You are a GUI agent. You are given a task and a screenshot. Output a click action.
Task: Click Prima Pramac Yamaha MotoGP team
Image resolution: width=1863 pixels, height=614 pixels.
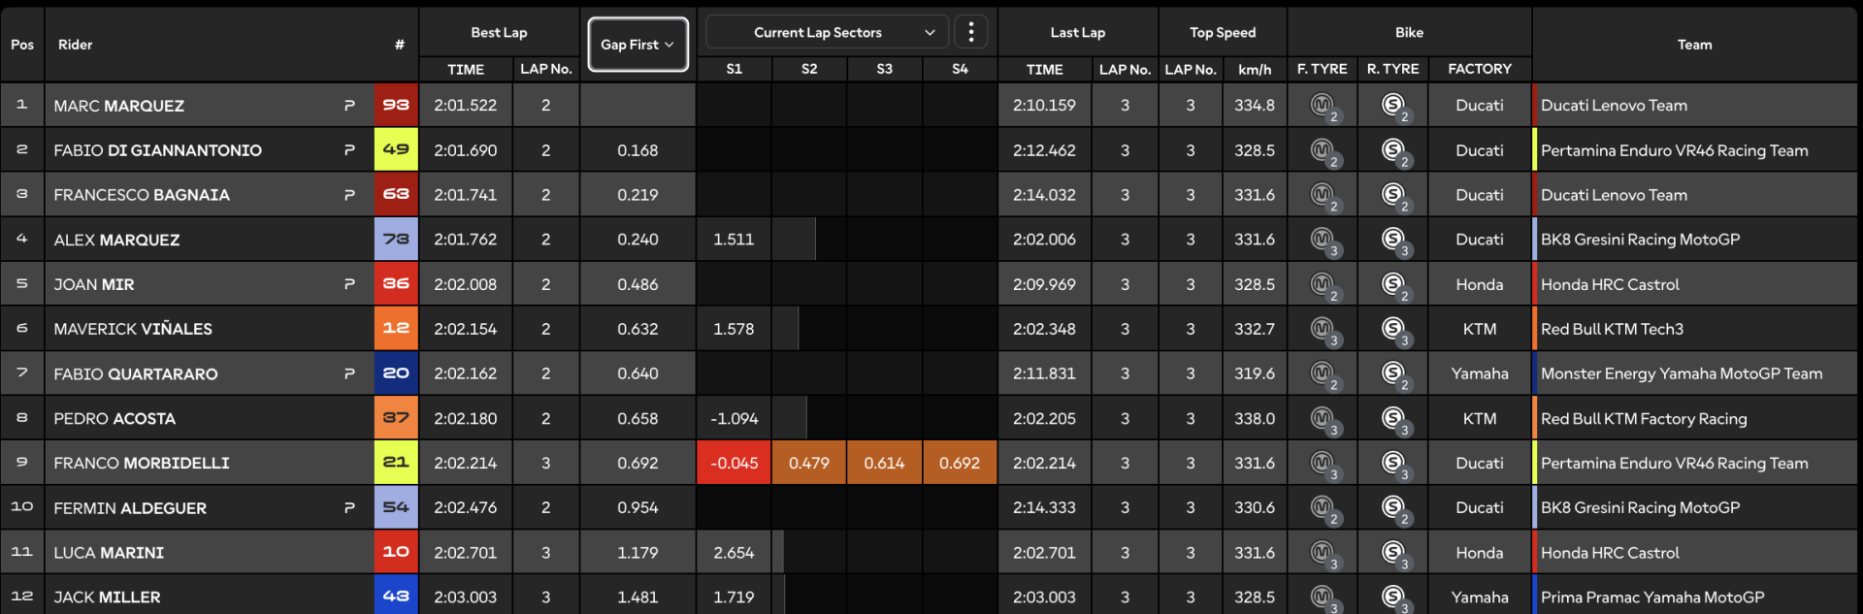coord(1652,598)
